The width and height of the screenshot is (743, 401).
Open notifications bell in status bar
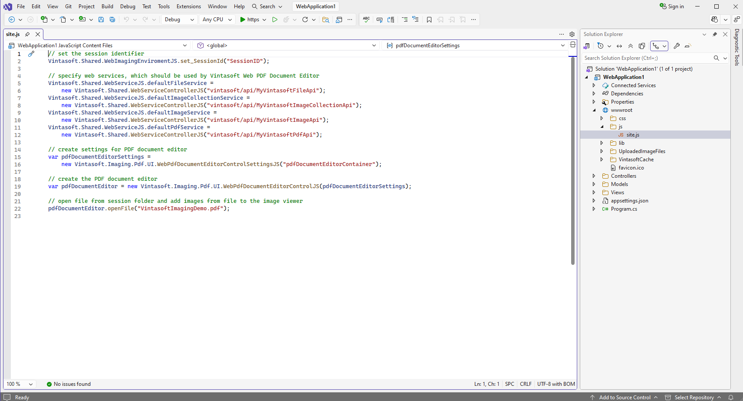tap(731, 397)
